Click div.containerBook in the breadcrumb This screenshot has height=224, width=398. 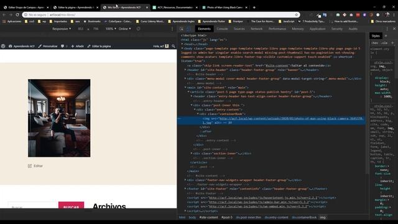(x=304, y=217)
